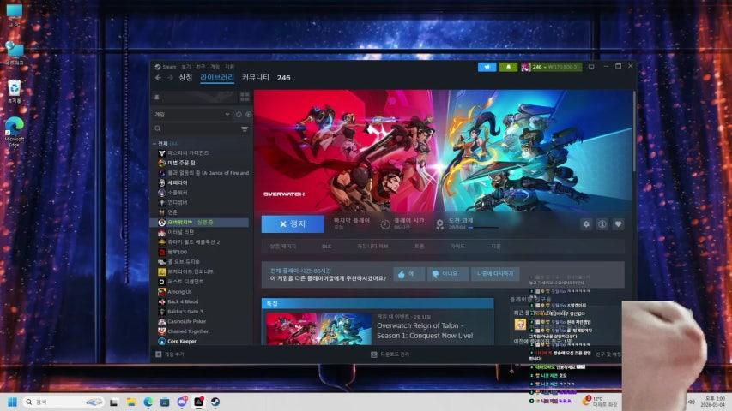Click the 예 thumbs-up button
Viewport: 732px width, 411px height.
[408, 274]
